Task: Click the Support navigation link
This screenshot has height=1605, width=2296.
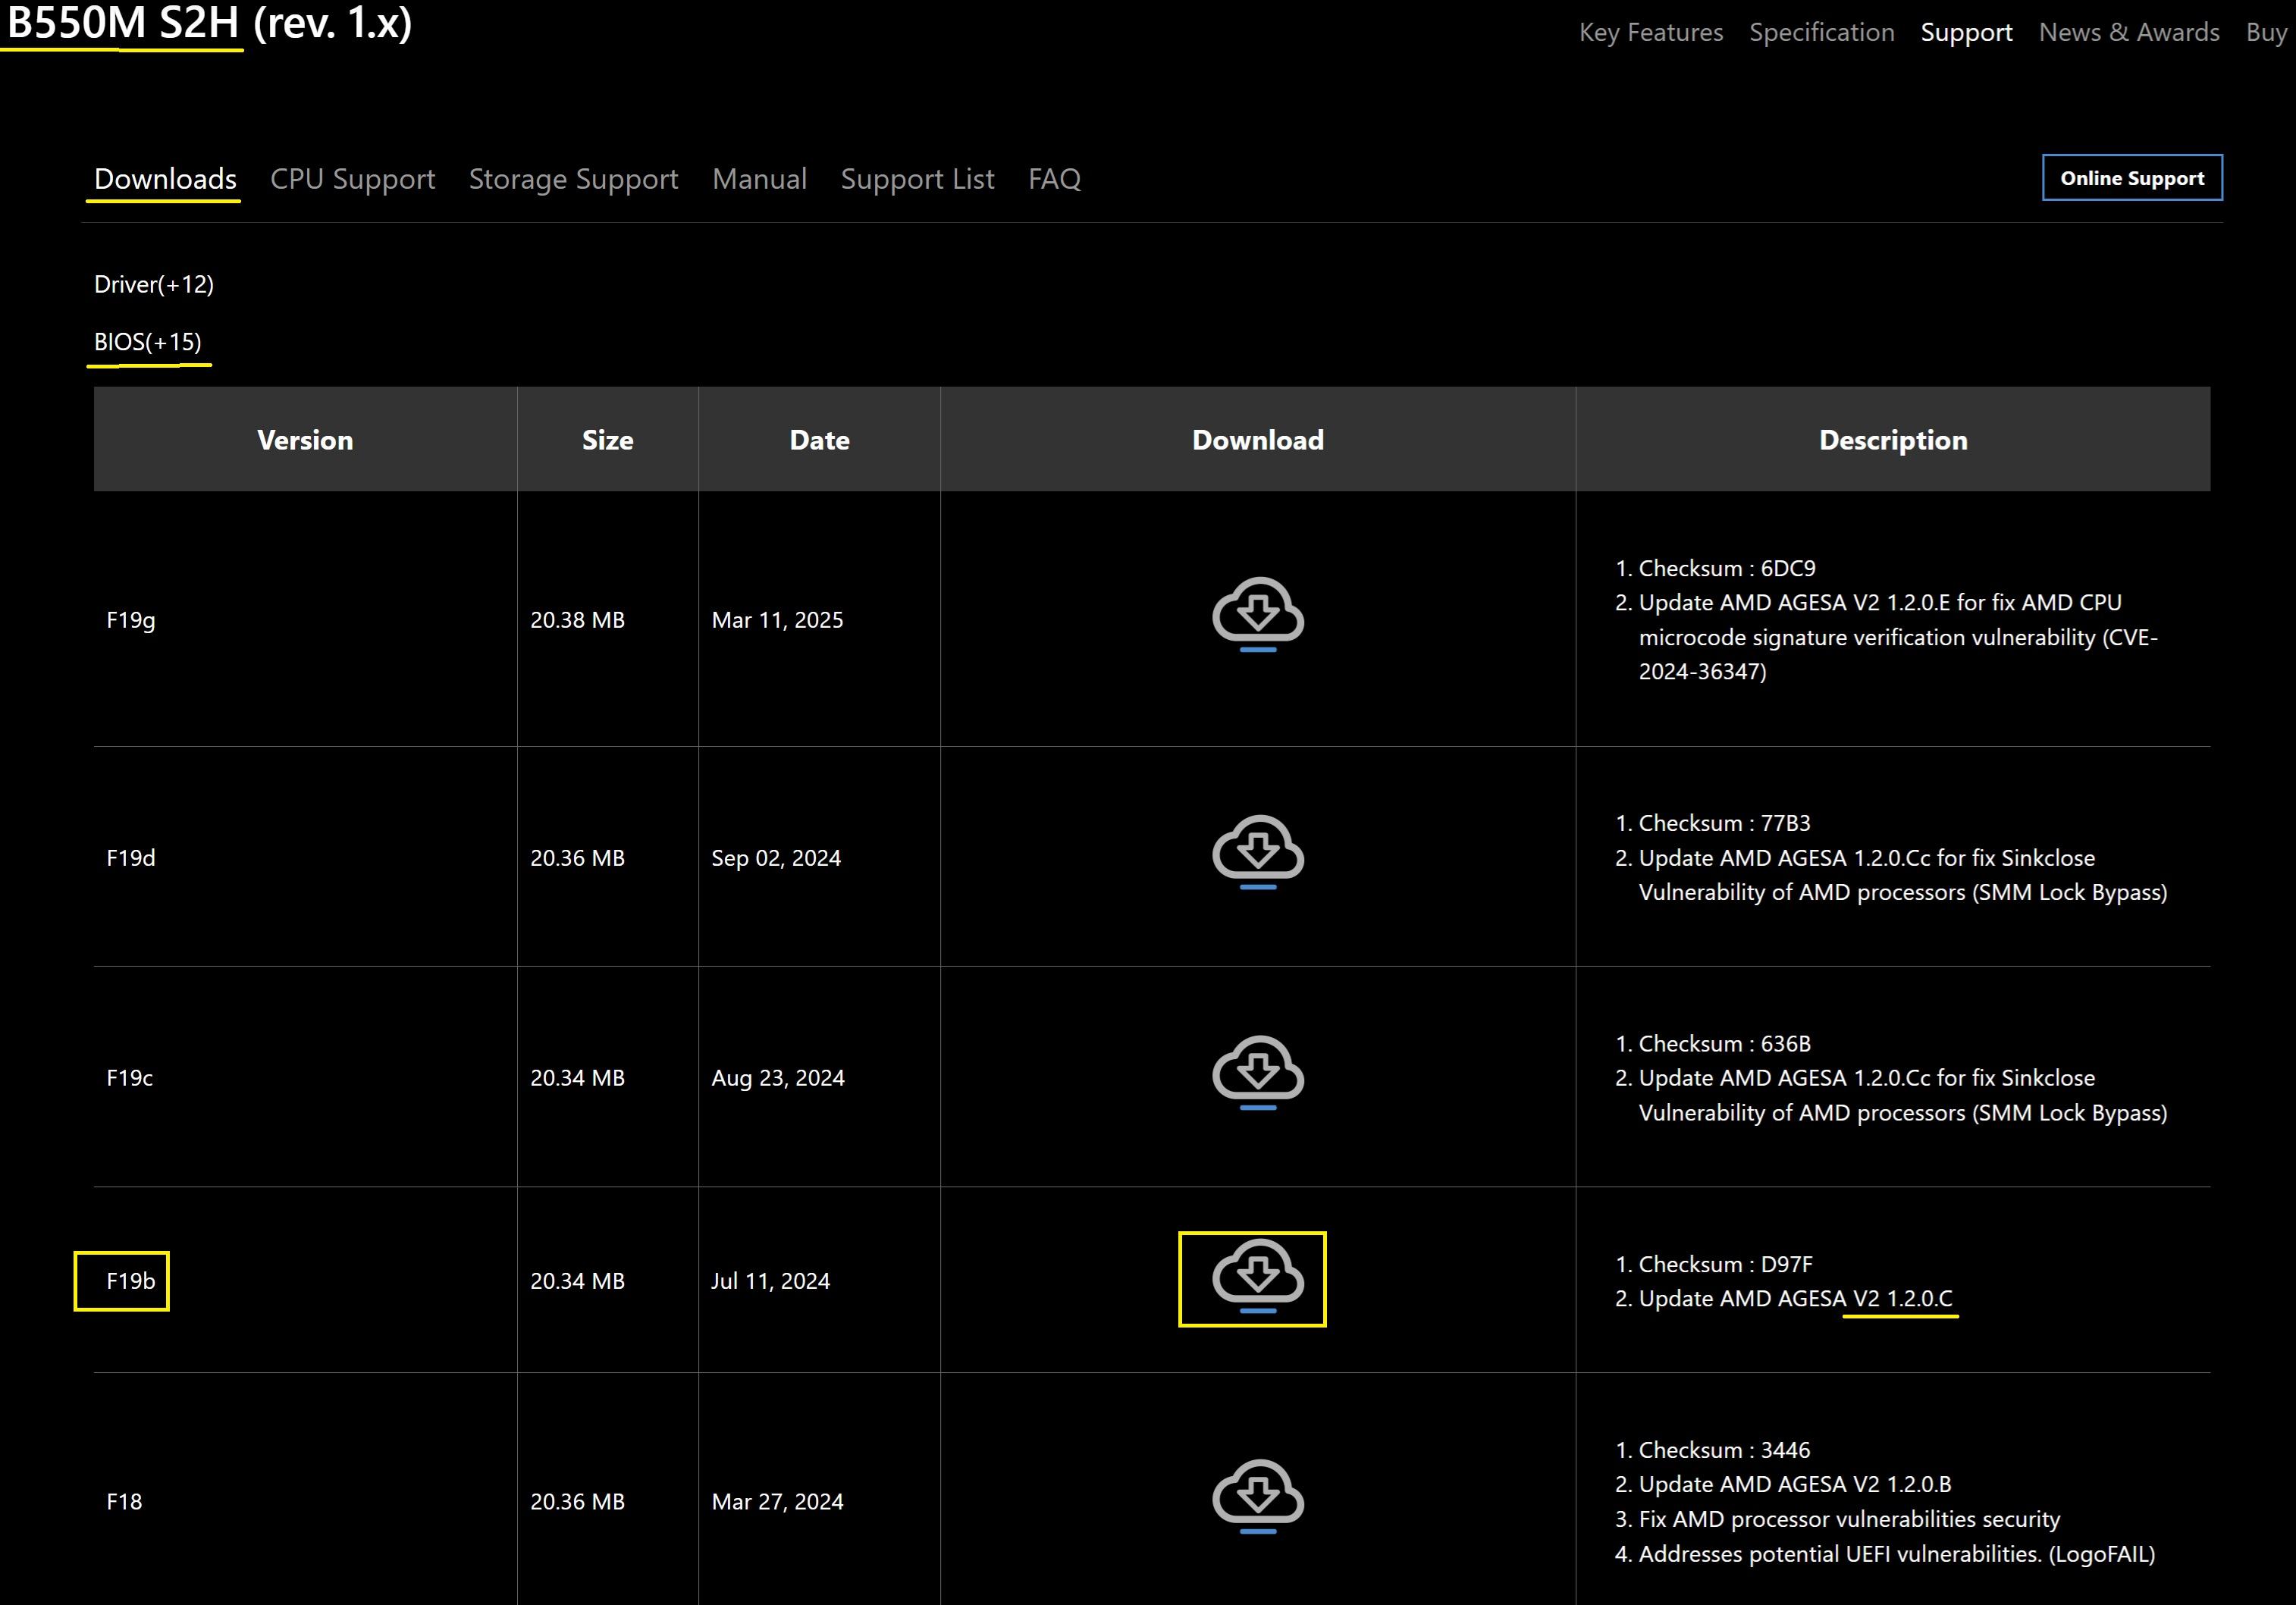Action: 1965,33
